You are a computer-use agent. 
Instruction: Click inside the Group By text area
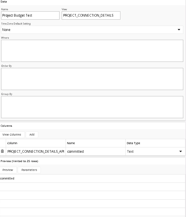coord(92,107)
